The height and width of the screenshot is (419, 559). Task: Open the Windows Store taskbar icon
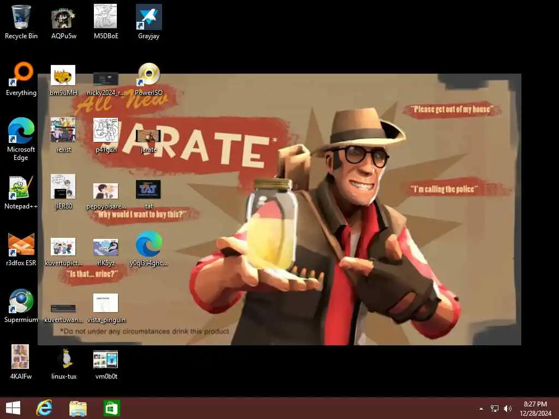(x=111, y=408)
